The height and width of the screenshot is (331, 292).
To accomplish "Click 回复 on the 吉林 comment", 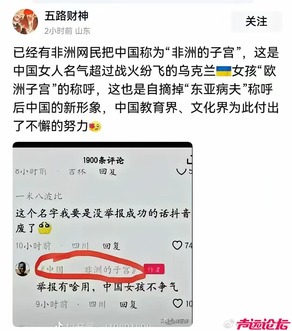I will [x=108, y=172].
